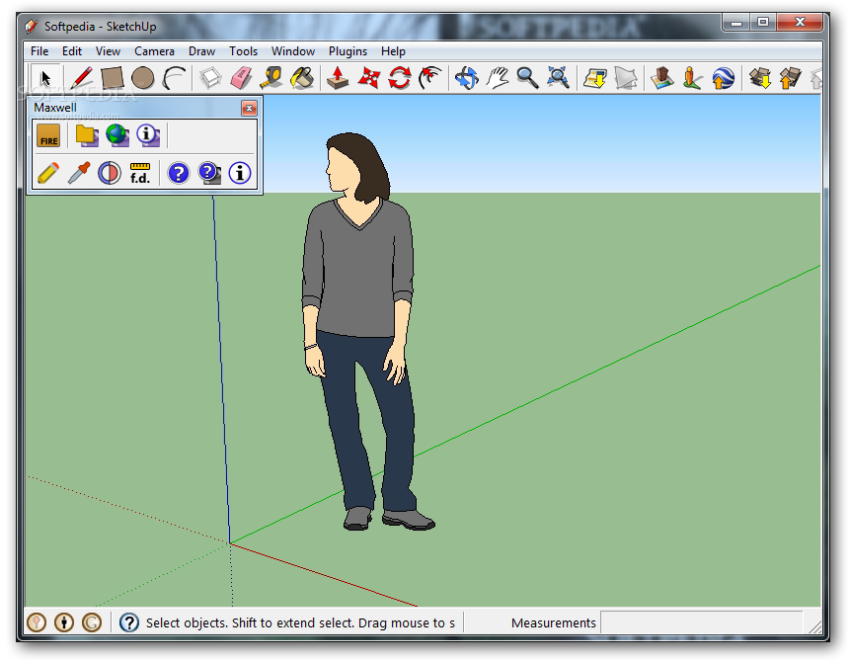850x662 pixels.
Task: Select the arrow Select tool
Action: click(x=45, y=78)
